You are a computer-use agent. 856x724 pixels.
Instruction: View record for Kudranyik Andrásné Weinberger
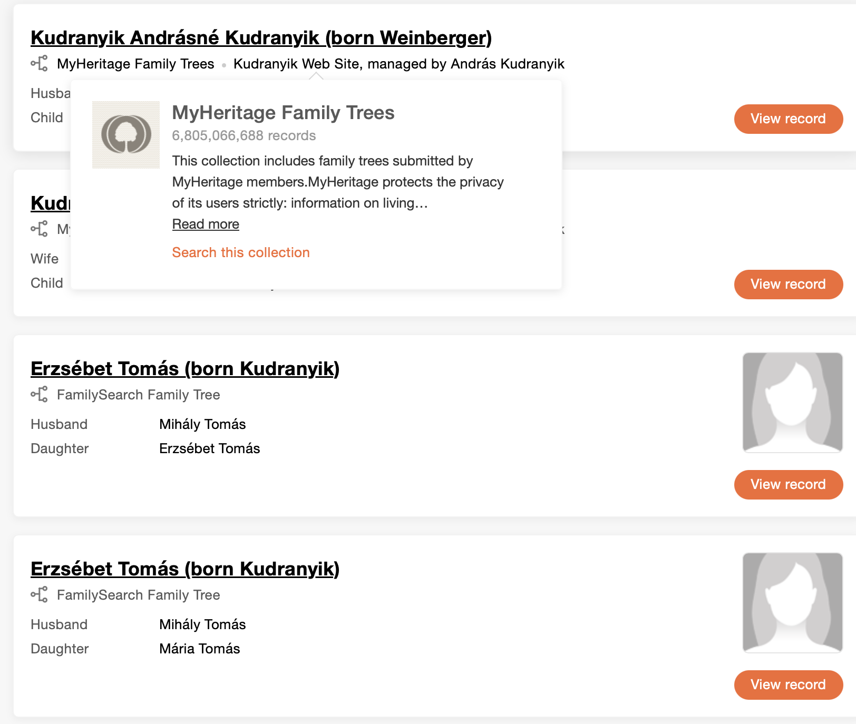(788, 119)
